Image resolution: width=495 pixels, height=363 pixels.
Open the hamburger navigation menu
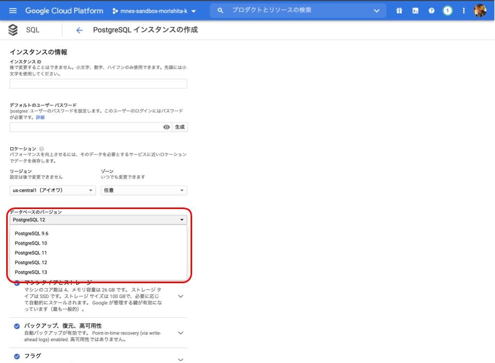(x=13, y=11)
